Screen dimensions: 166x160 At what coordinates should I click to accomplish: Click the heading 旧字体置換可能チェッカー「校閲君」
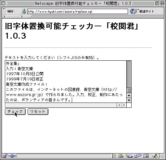pyautogui.click(x=71, y=26)
